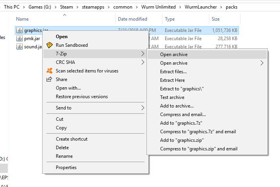Expand breadcrumb arrow after WurmLauncher
Screen dimensions: 280x187
221,7
